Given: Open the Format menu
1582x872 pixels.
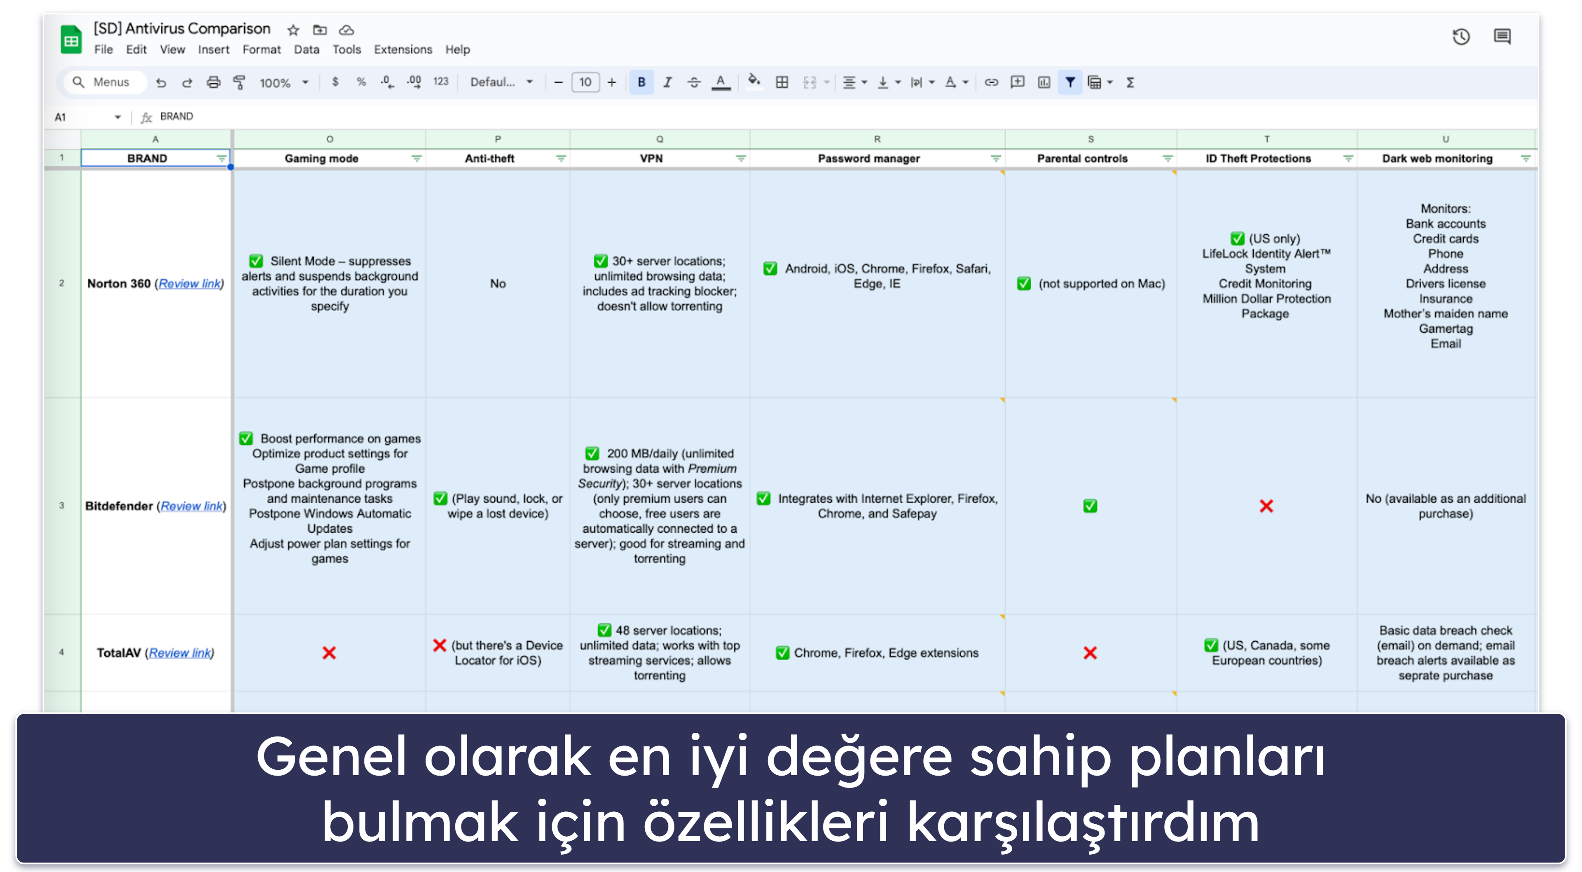Looking at the screenshot, I should click(x=262, y=50).
